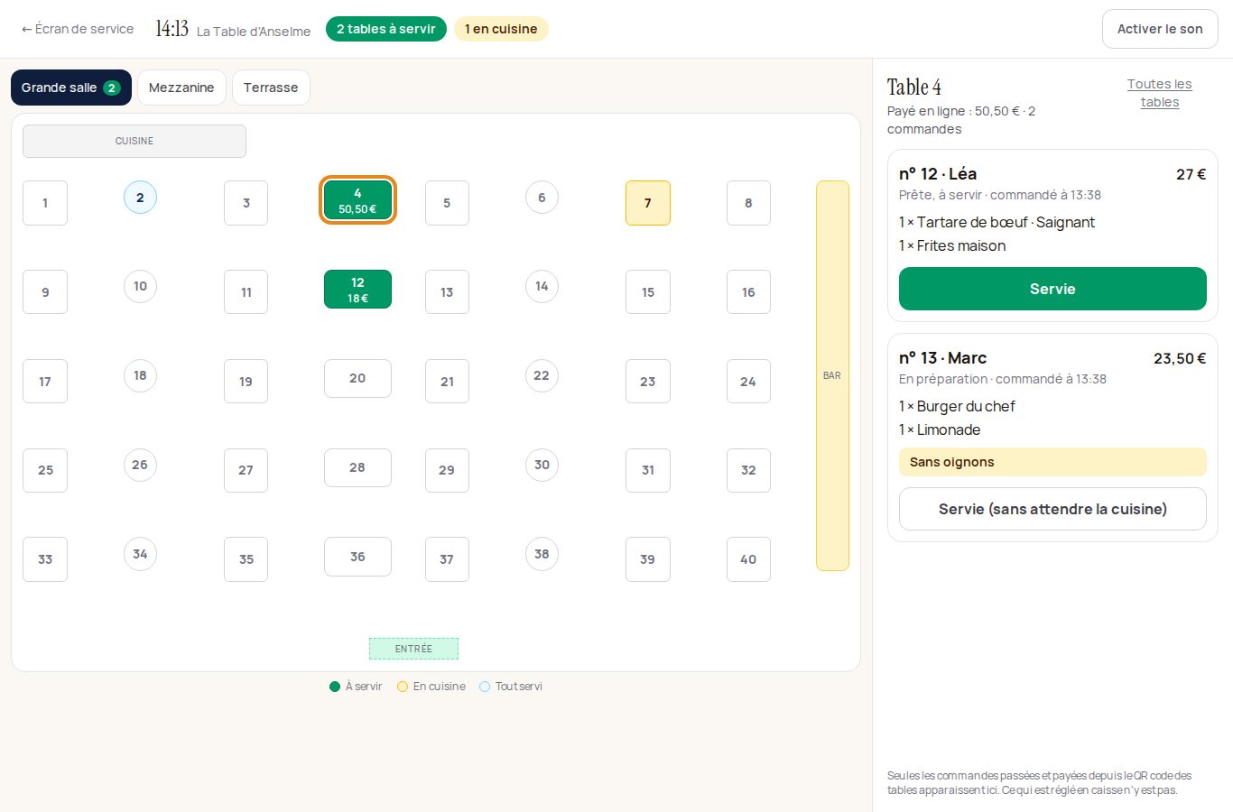Click the n° 12 · Léa order title
This screenshot has width=1233, height=812.
coord(938,174)
